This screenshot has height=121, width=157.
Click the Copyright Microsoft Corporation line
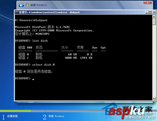click(x=54, y=31)
